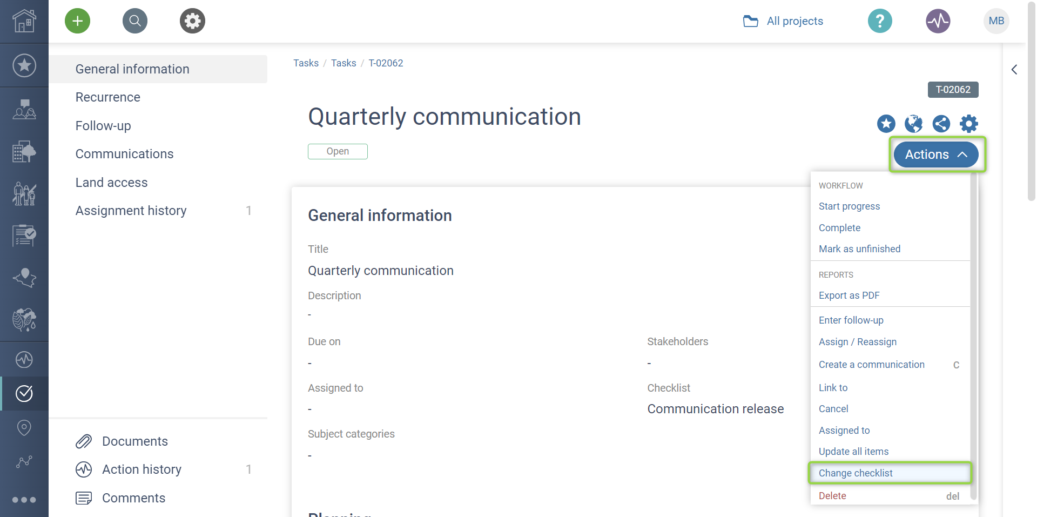This screenshot has width=1037, height=517.
Task: Open the activity pulse icon in header
Action: tap(938, 21)
